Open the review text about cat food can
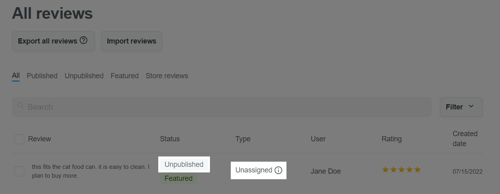The height and width of the screenshot is (194, 500). click(x=91, y=171)
